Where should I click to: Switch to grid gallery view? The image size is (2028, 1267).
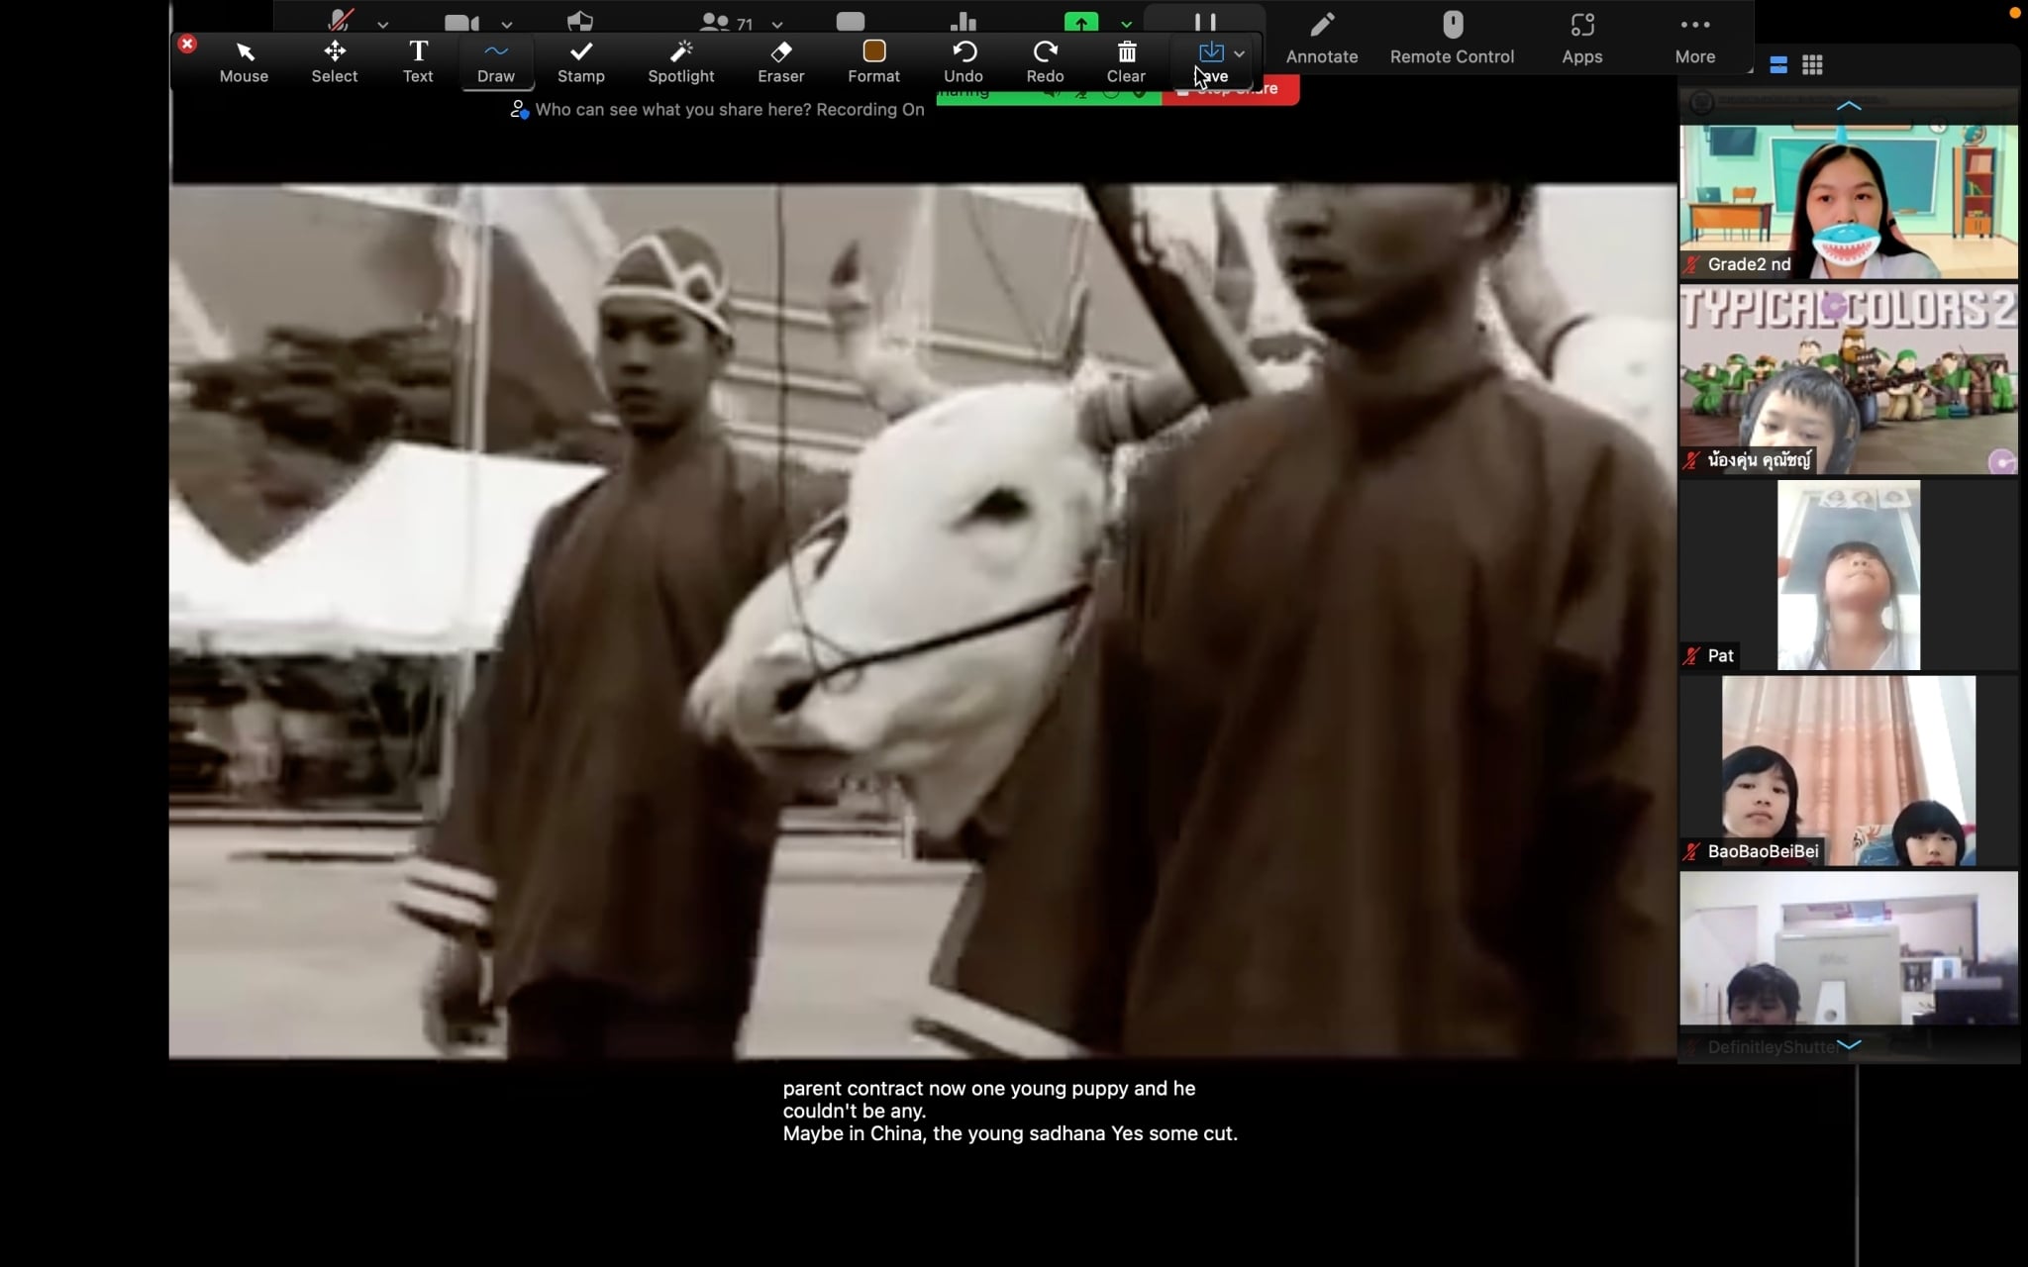1812,65
